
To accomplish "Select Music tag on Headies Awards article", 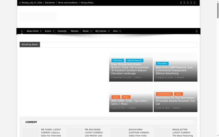I will (179, 94).
